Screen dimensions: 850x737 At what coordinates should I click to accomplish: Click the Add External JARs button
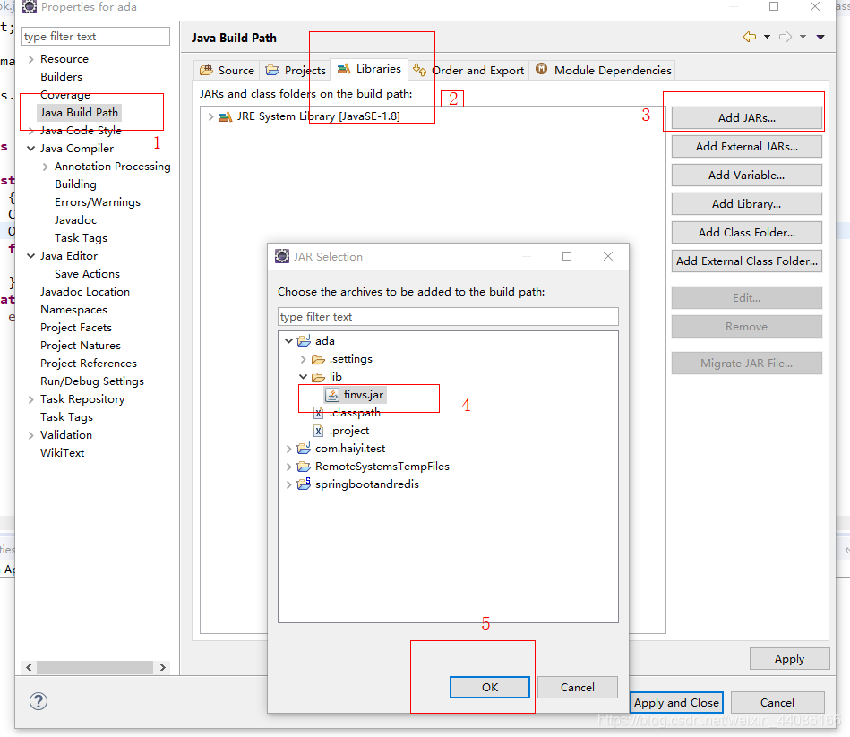pyautogui.click(x=746, y=146)
